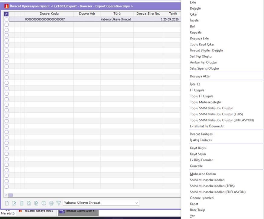Open Ödeme İşlemleri from the context menu
This screenshot has width=264, height=219.
[202, 198]
